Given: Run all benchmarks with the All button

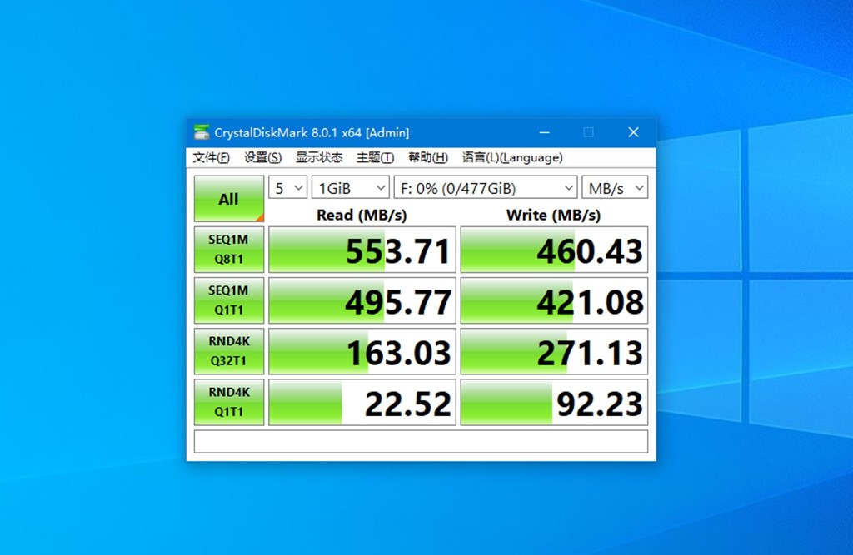Looking at the screenshot, I should [229, 198].
